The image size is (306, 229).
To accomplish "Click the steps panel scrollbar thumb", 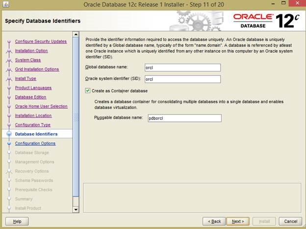I will click(76, 117).
